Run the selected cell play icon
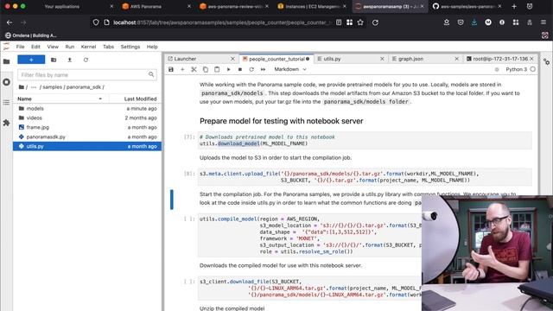The width and height of the screenshot is (553, 311). pyautogui.click(x=228, y=69)
